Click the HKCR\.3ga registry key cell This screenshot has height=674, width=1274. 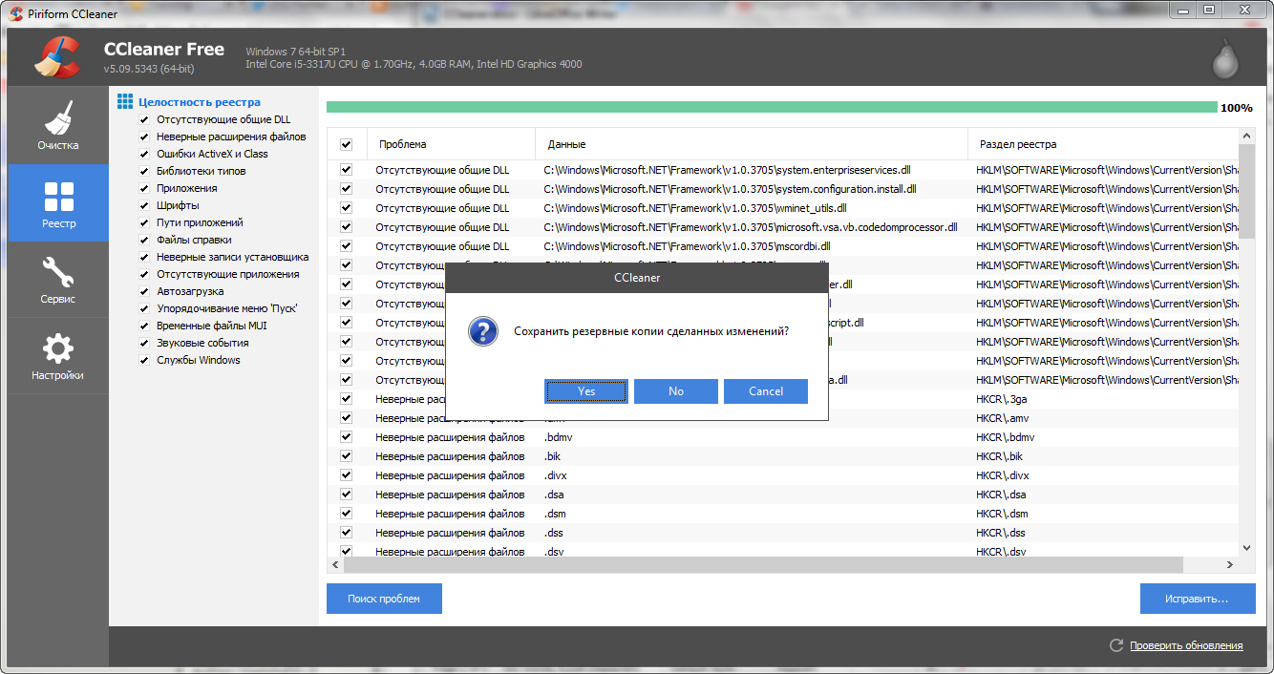point(1002,399)
